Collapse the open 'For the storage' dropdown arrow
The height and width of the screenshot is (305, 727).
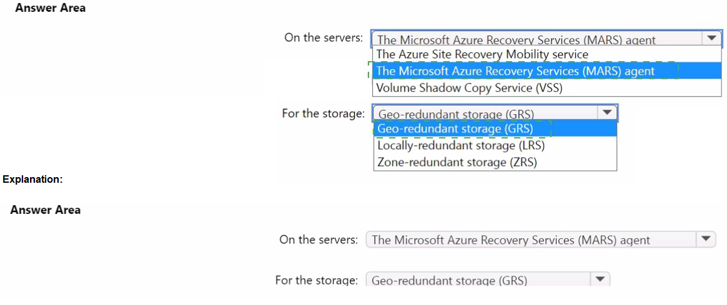click(x=606, y=113)
